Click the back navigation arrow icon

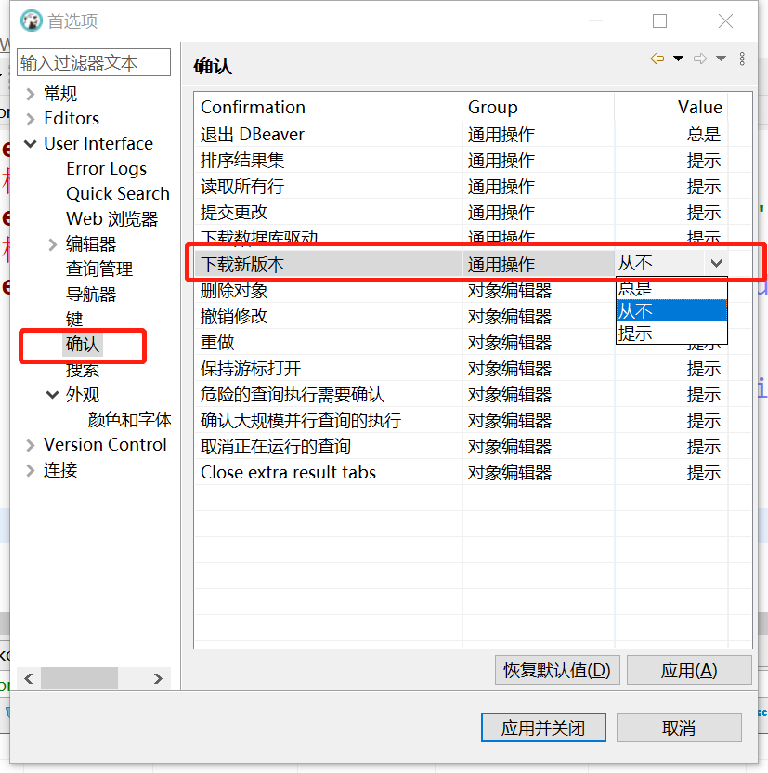pyautogui.click(x=657, y=59)
